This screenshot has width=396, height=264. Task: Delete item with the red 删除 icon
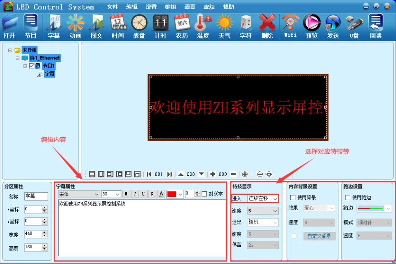click(x=267, y=26)
